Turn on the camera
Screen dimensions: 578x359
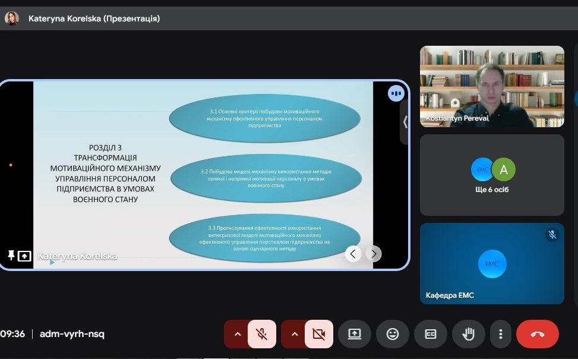tap(319, 334)
